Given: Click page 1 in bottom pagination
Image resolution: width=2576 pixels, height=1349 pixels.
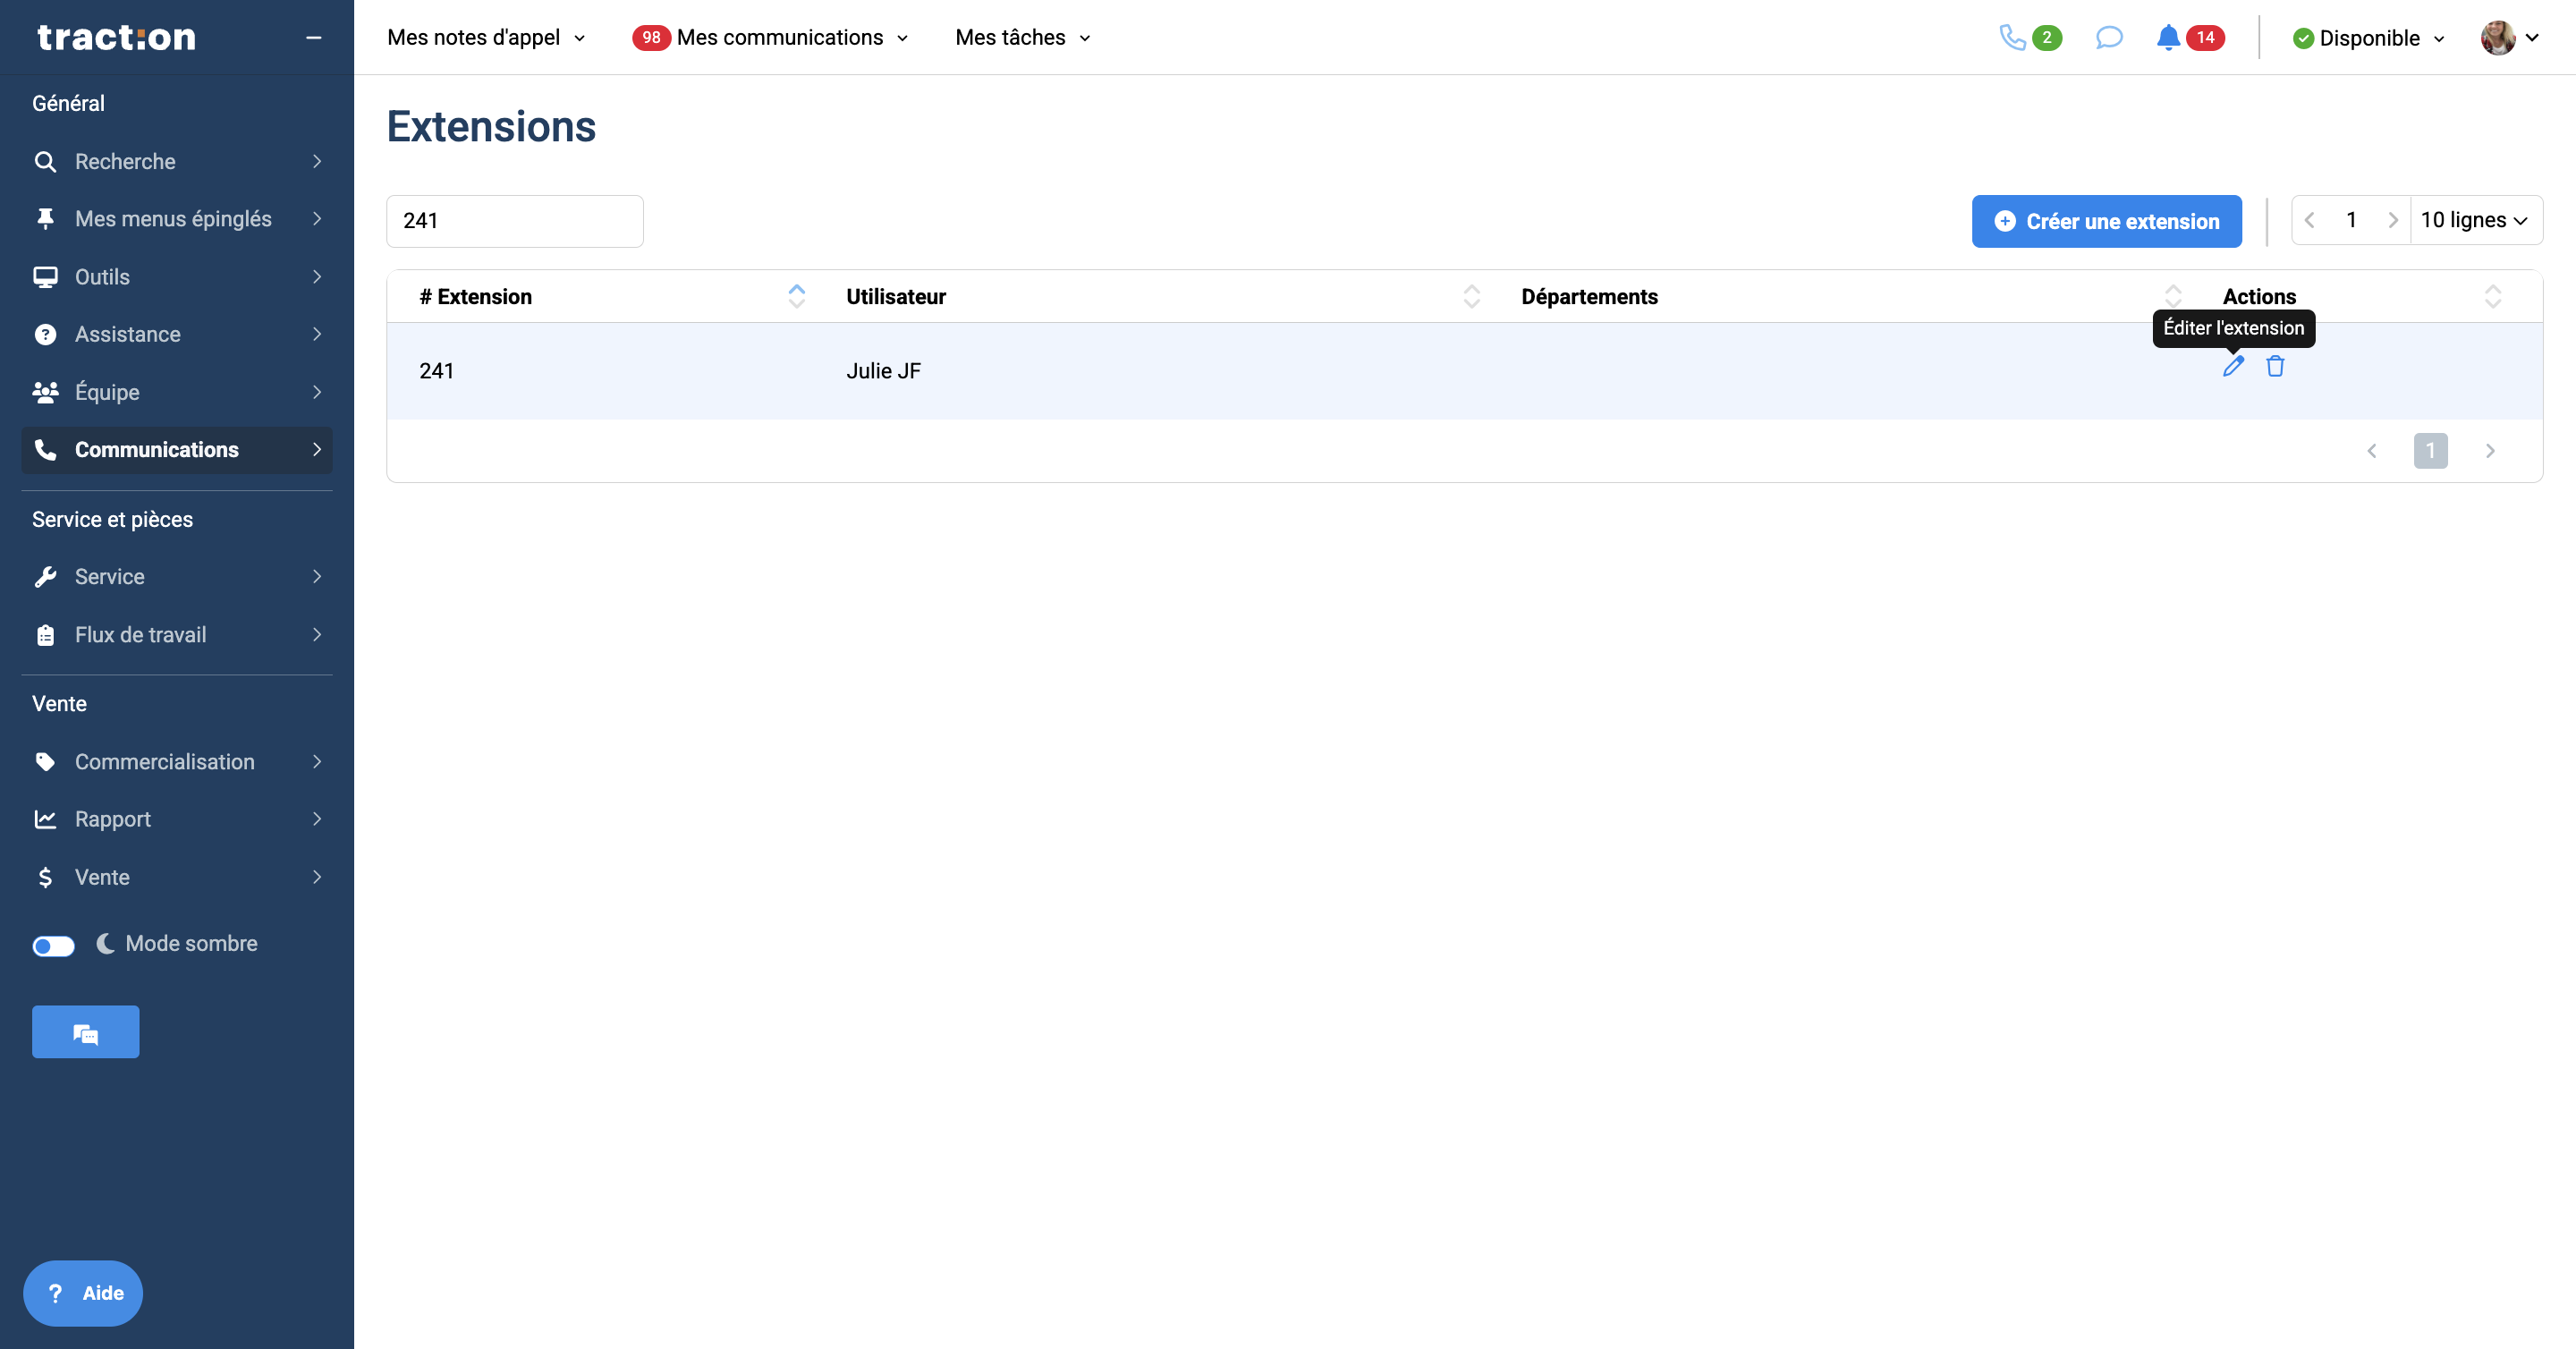Looking at the screenshot, I should tap(2430, 451).
